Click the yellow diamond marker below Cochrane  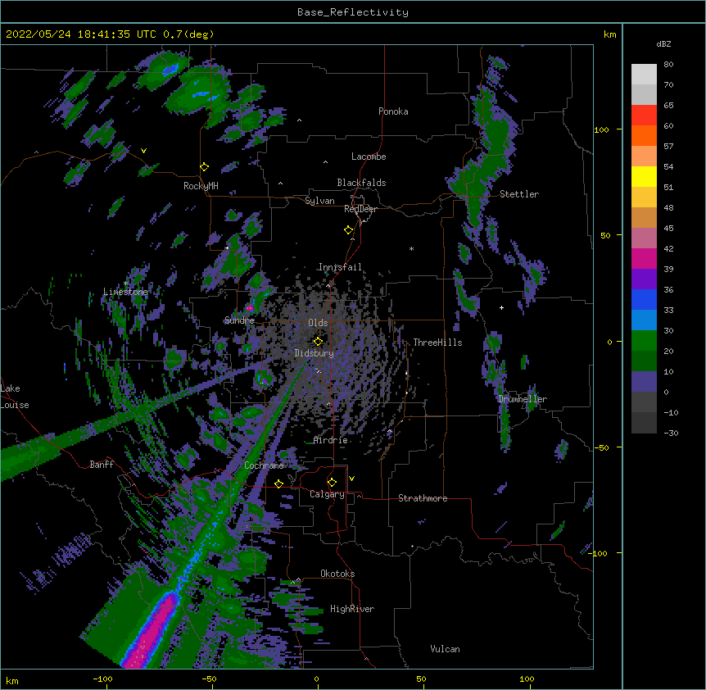point(278,483)
